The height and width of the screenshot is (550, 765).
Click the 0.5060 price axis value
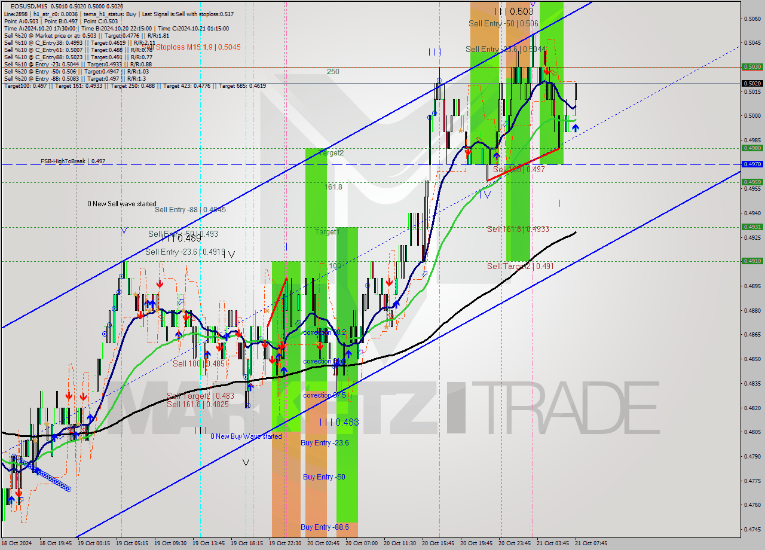tap(752, 19)
